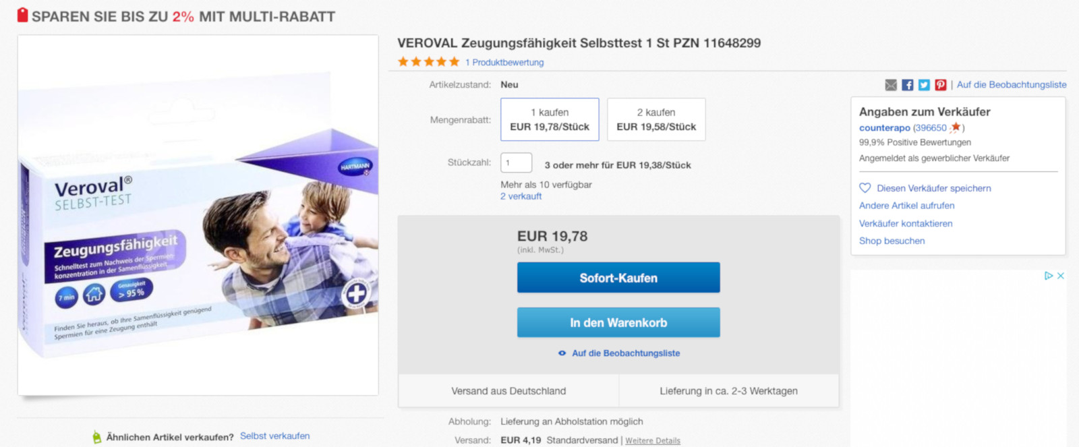Add item with In den Warenkorb button
The width and height of the screenshot is (1079, 447).
coord(618,322)
